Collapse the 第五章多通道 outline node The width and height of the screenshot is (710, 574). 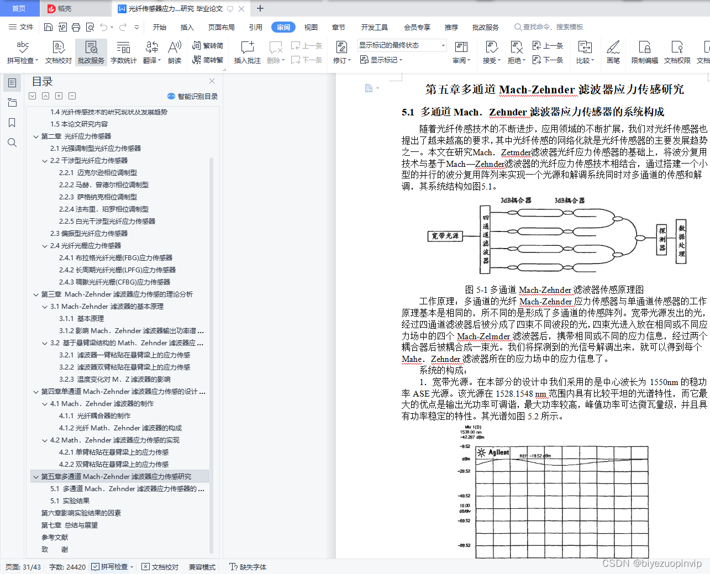(36, 477)
